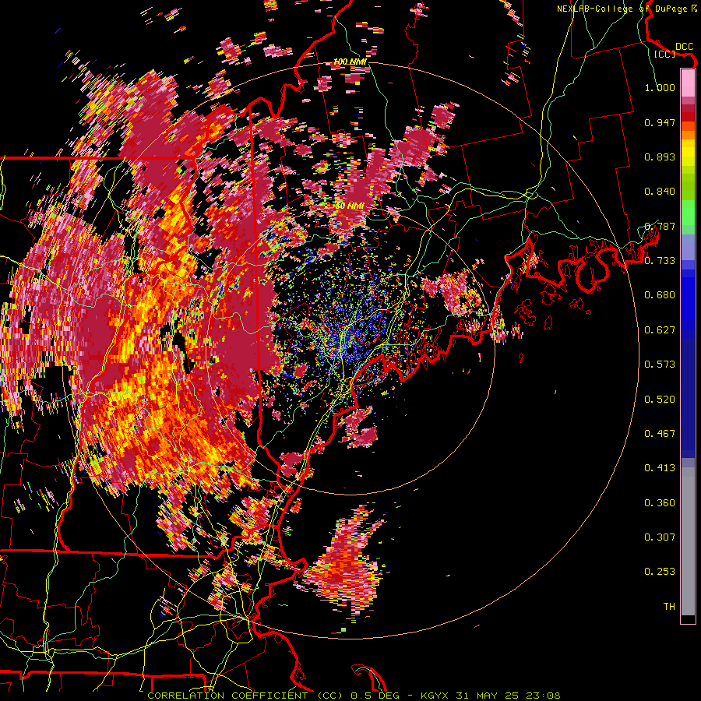The width and height of the screenshot is (701, 701).
Task: Click the 0.253 scale value
Action: (660, 572)
